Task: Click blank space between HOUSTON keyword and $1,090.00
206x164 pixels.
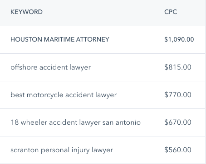Action: tap(137, 39)
